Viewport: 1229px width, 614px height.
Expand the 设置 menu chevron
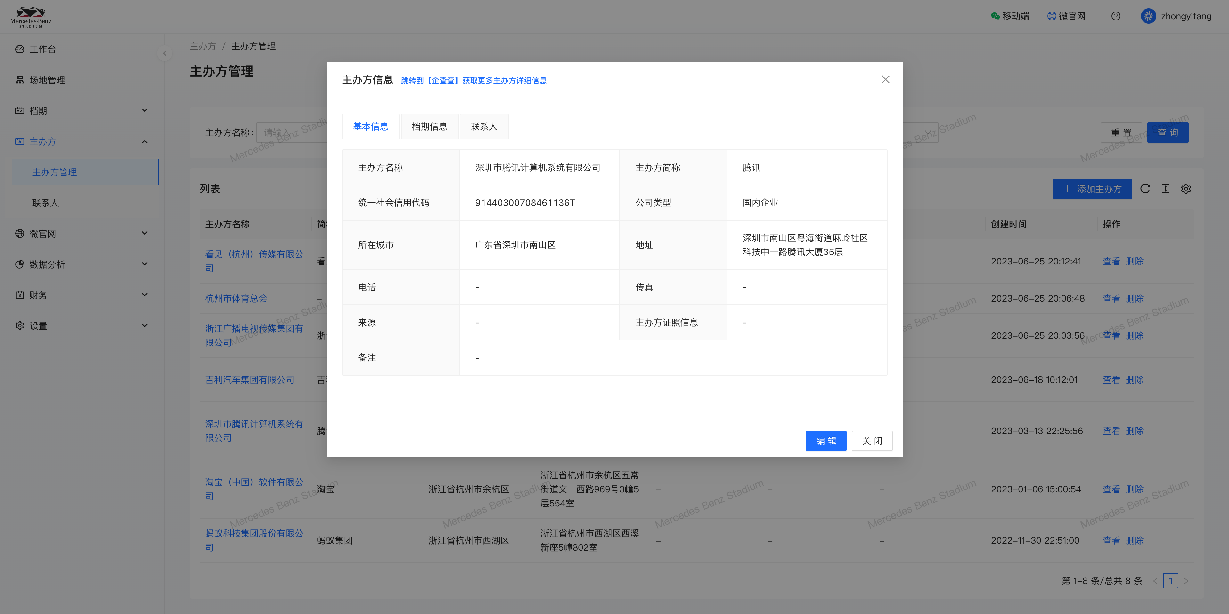click(144, 325)
